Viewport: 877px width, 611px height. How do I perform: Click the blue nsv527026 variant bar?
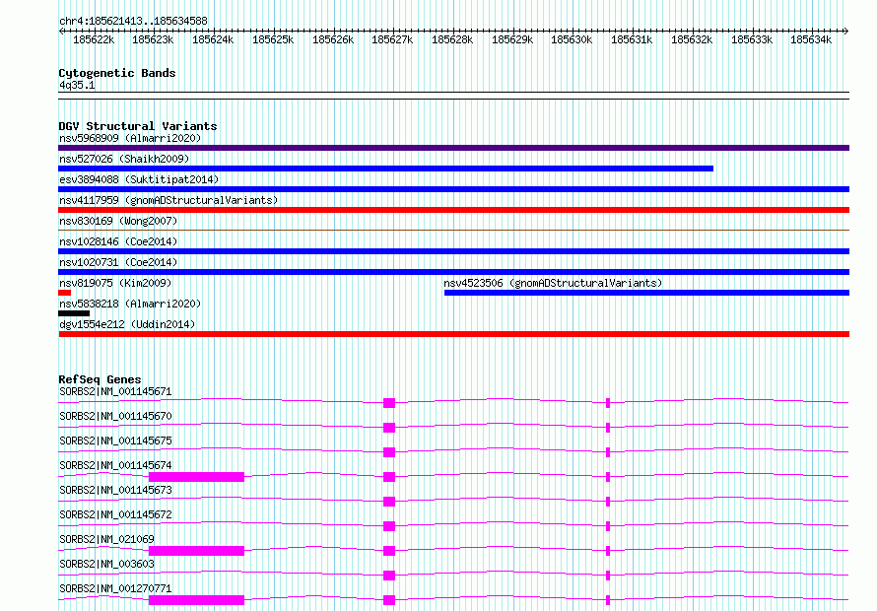[x=386, y=169]
